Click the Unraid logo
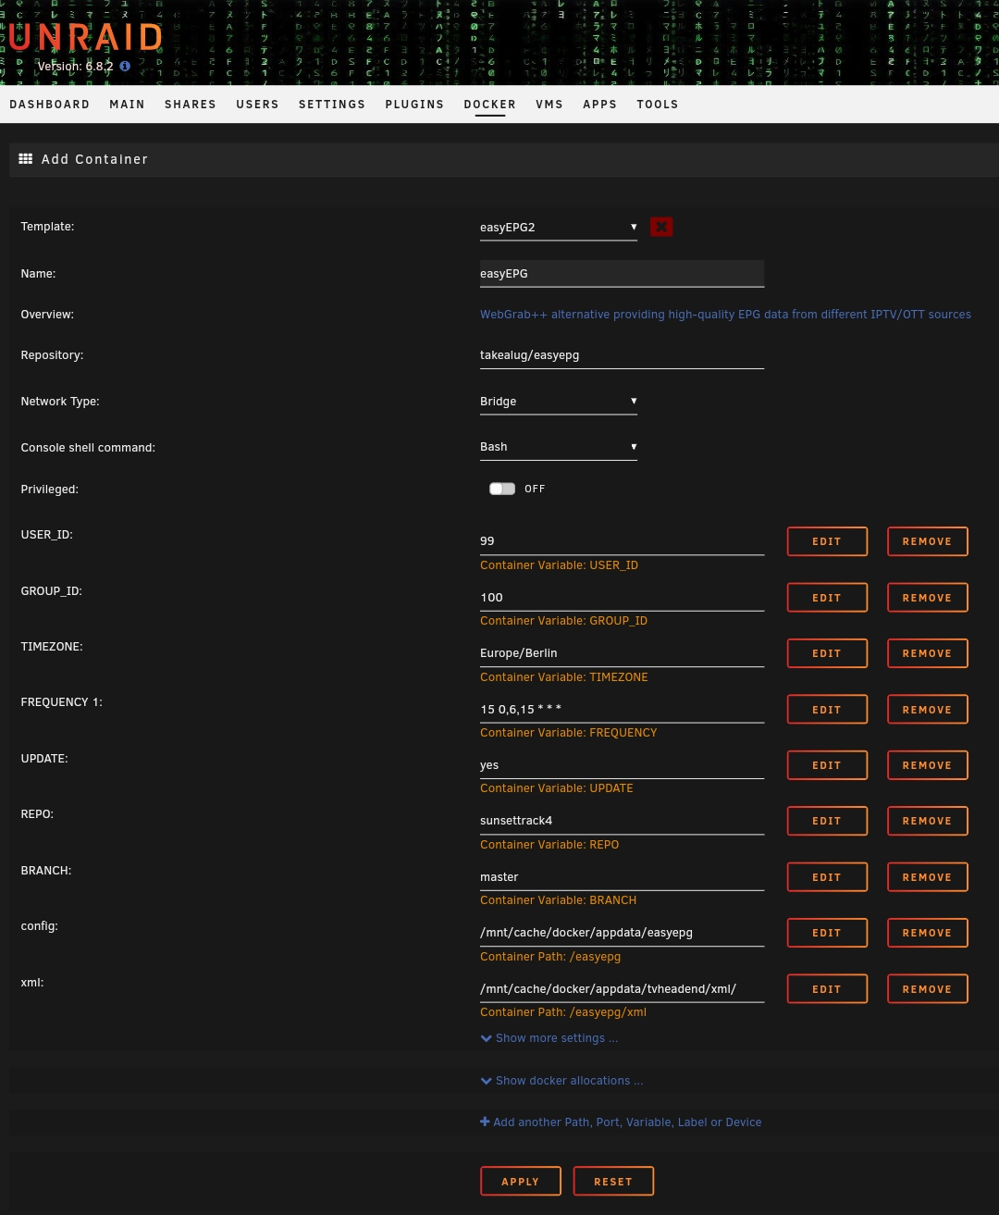 point(85,37)
